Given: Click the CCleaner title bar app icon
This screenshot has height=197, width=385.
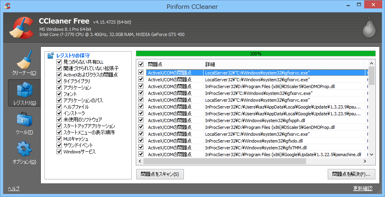Looking at the screenshot, I should (7, 6).
